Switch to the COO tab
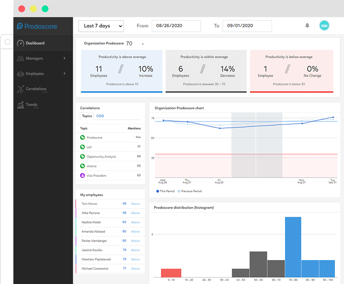This screenshot has width=344, height=284. (100, 116)
